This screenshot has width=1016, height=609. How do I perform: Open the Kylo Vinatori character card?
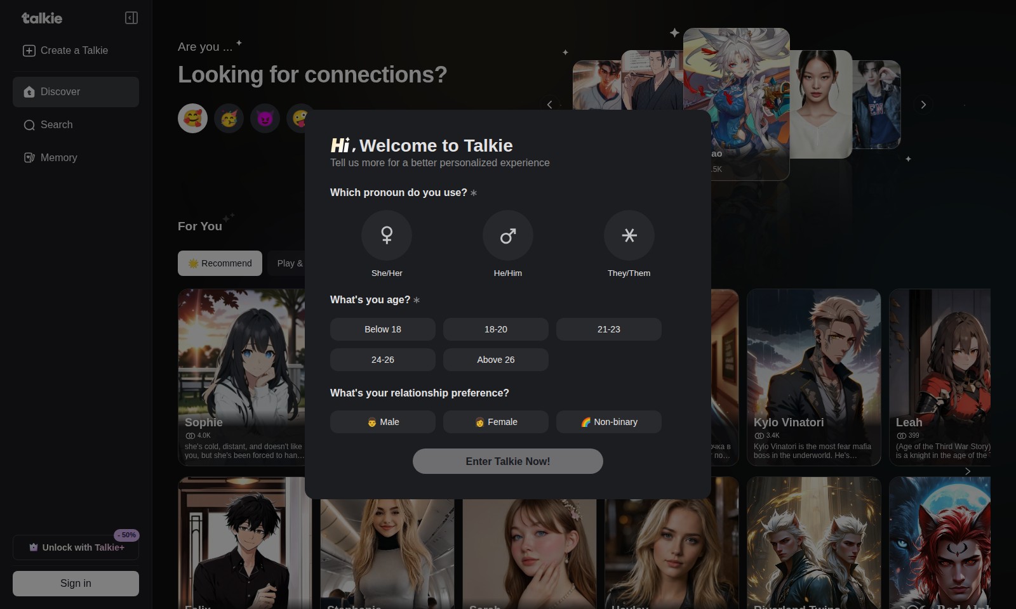(814, 377)
